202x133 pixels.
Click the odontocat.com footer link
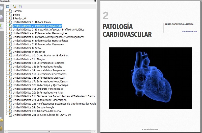150,129
